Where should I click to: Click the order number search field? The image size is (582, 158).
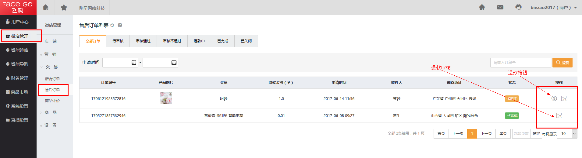pyautogui.click(x=520, y=63)
